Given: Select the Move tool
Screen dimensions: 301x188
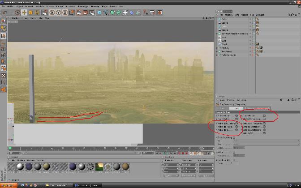Looking at the screenshot, I should [24, 13].
